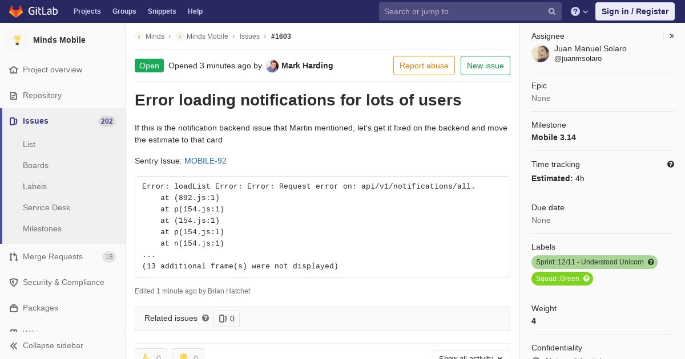
Task: Click Mark Harding's avatar
Action: point(272,66)
